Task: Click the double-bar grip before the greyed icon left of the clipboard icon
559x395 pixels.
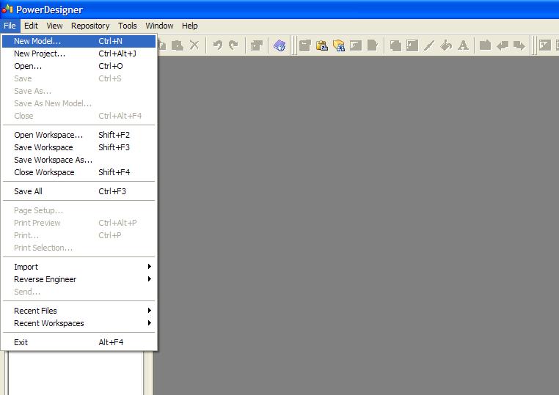Action: [294, 45]
